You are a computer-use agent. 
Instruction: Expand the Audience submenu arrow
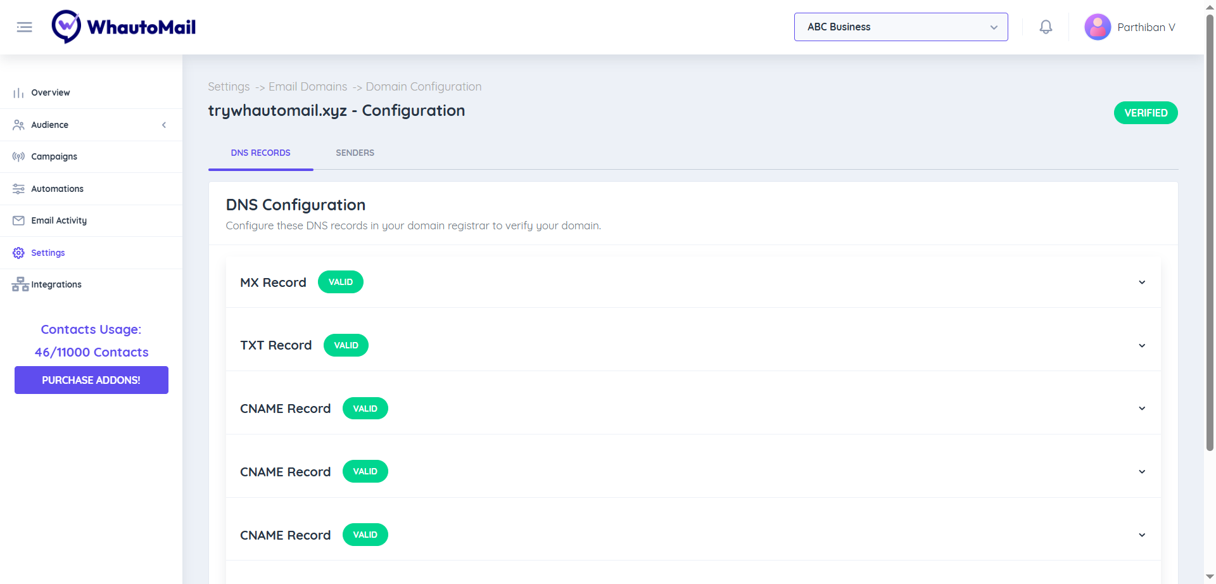click(164, 125)
